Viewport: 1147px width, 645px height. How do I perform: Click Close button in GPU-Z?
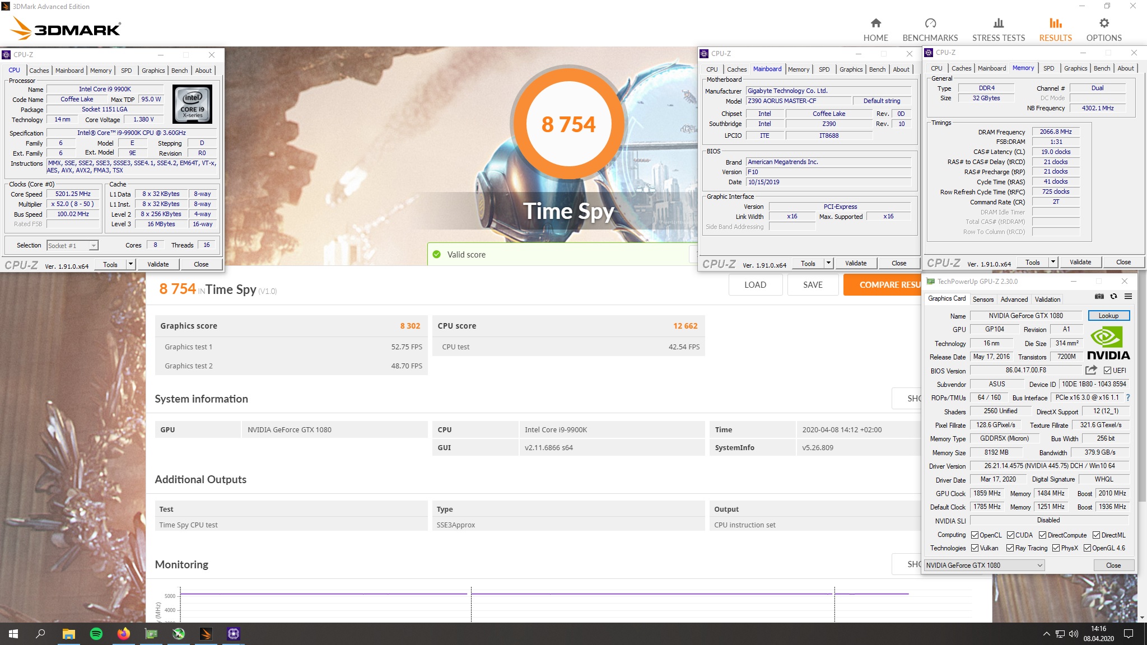[1113, 565]
